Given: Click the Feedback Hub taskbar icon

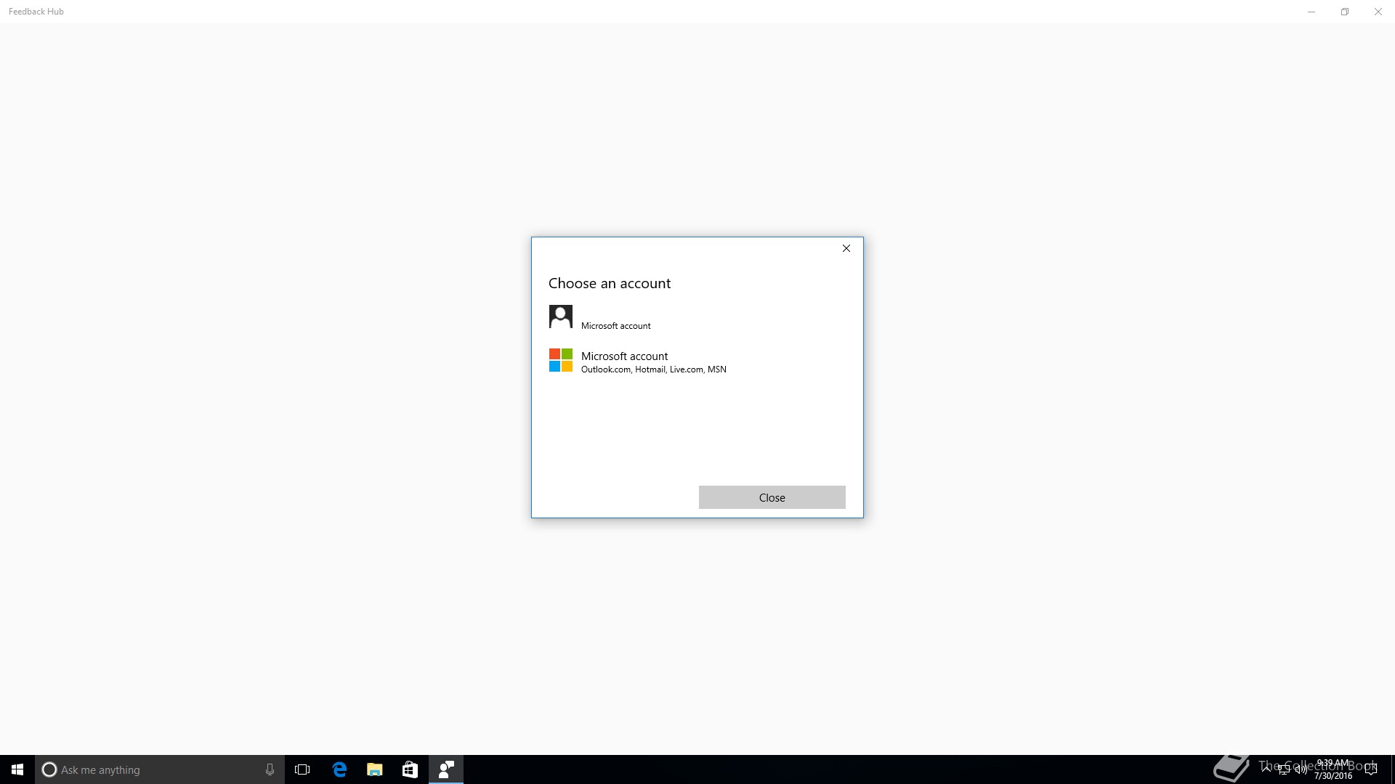Looking at the screenshot, I should pos(446,769).
